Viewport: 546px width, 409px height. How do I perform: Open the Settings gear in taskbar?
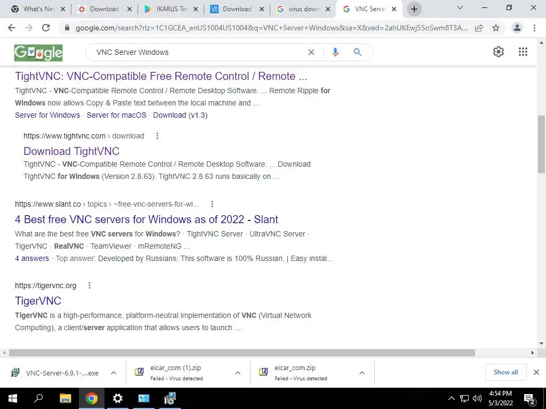click(118, 398)
